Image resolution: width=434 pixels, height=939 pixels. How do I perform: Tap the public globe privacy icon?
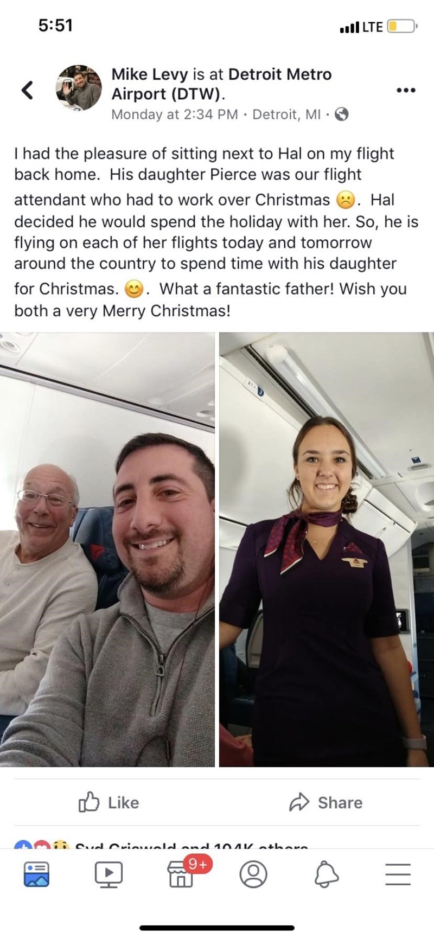click(x=341, y=114)
